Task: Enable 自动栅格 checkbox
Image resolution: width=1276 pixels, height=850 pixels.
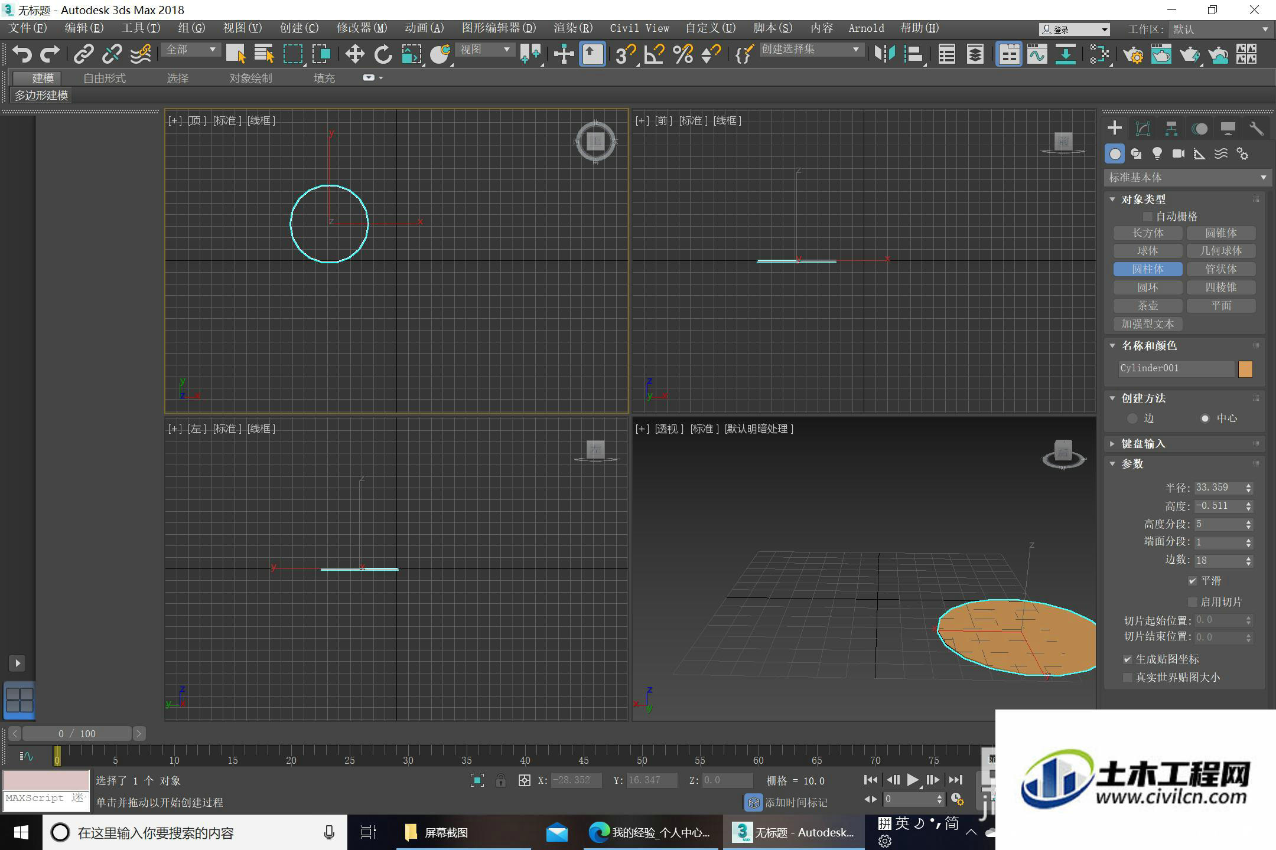Action: (1148, 217)
